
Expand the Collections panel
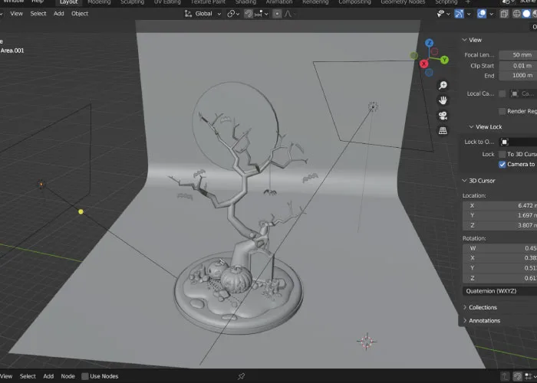483,307
